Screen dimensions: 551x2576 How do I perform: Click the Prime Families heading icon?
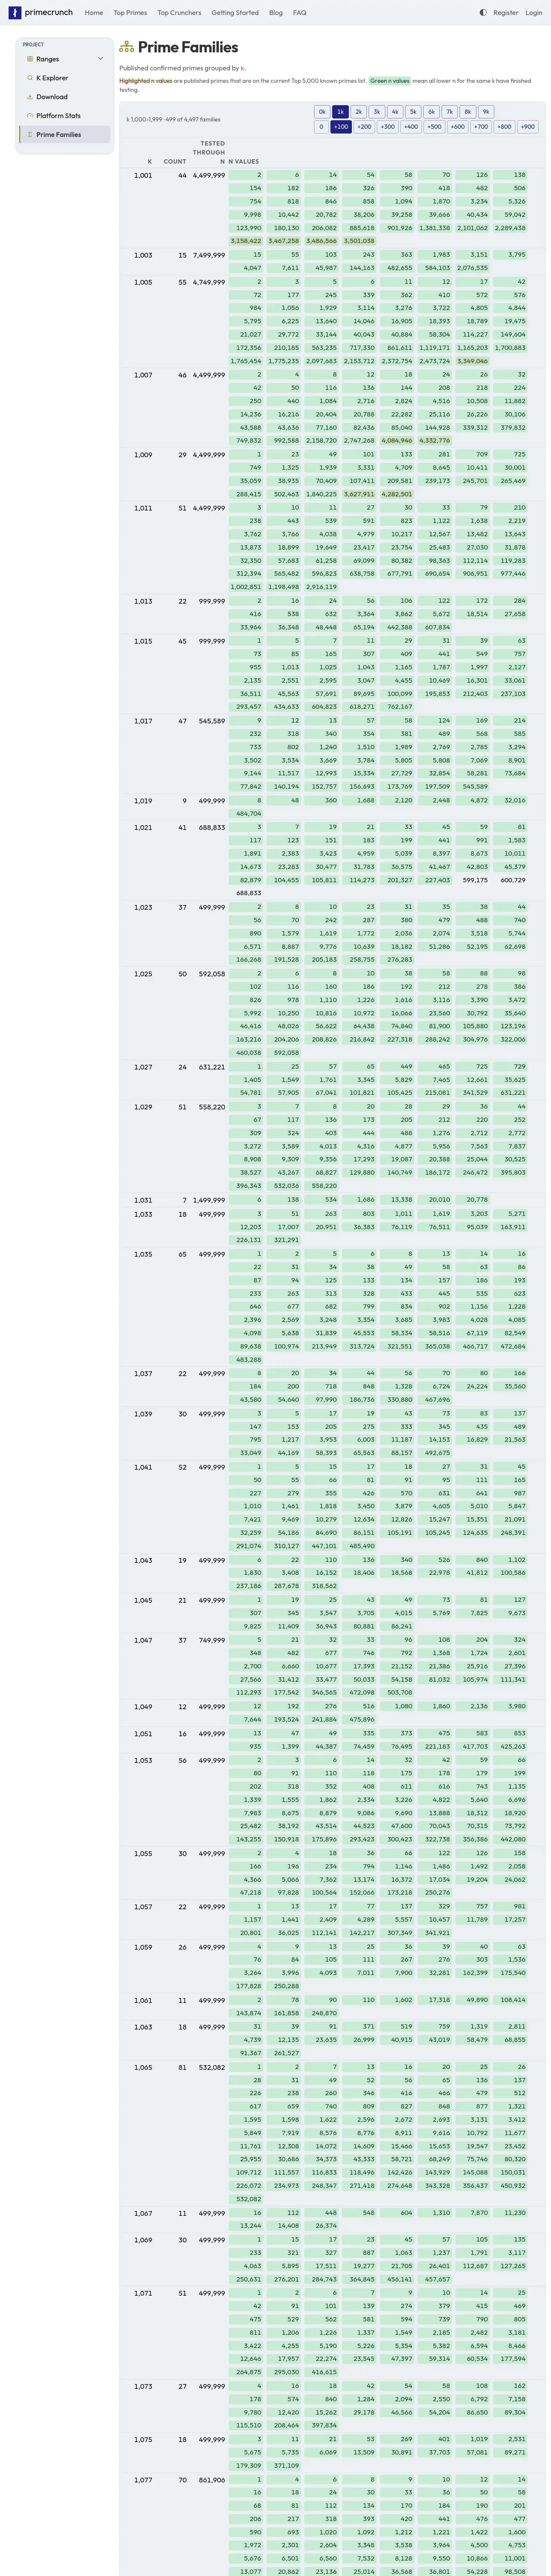click(126, 47)
